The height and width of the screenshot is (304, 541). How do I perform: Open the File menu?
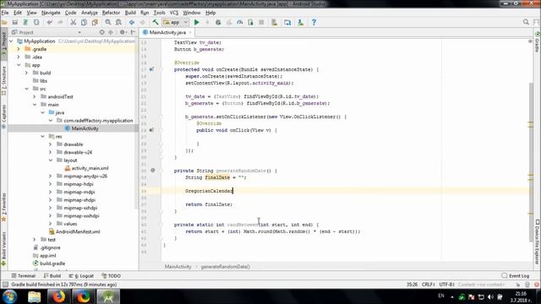[5, 13]
